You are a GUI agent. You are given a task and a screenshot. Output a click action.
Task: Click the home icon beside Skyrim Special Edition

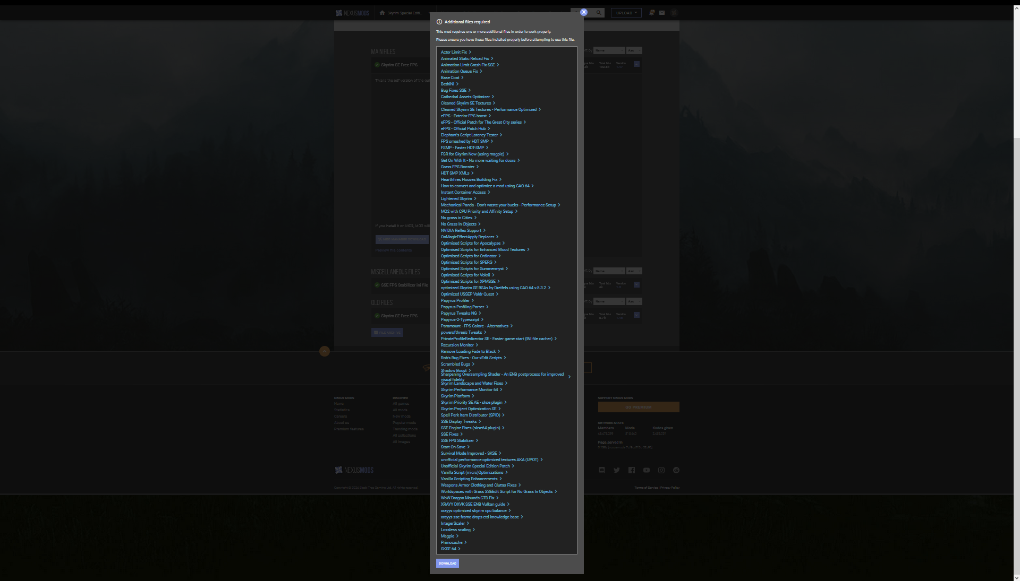click(382, 13)
